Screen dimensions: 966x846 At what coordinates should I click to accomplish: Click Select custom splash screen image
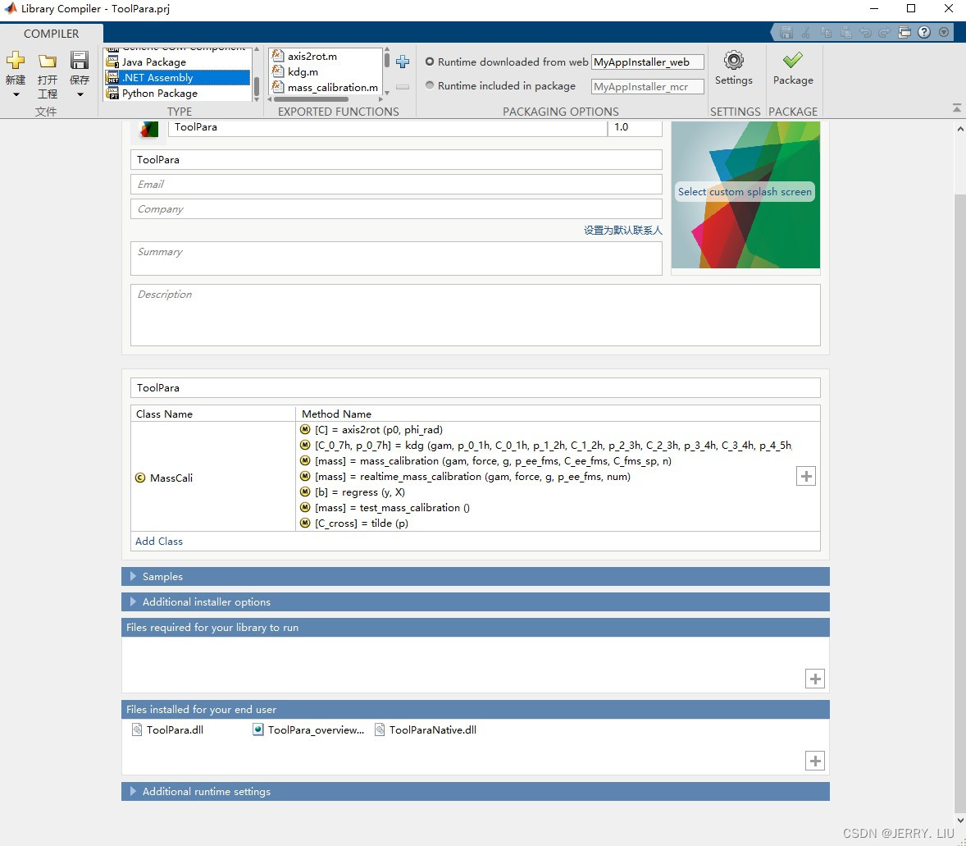[745, 192]
